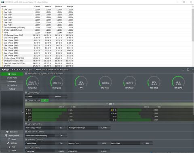This screenshot has height=153, width=194.
Task: Click the icon beside Core 0 Power (SMU)
Action: coord(2,38)
